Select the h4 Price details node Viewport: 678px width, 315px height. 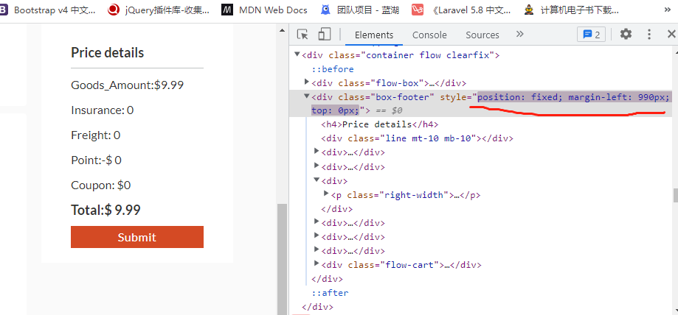[x=379, y=124]
